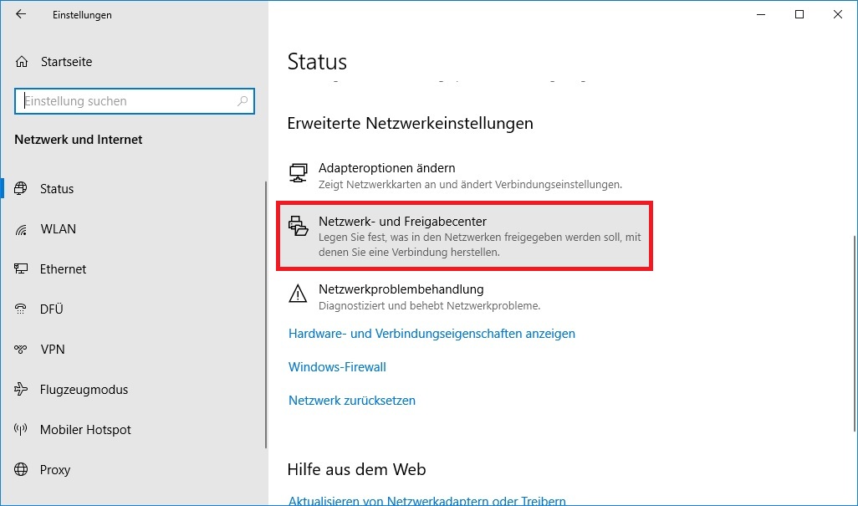Click the back arrow icon

(21, 14)
